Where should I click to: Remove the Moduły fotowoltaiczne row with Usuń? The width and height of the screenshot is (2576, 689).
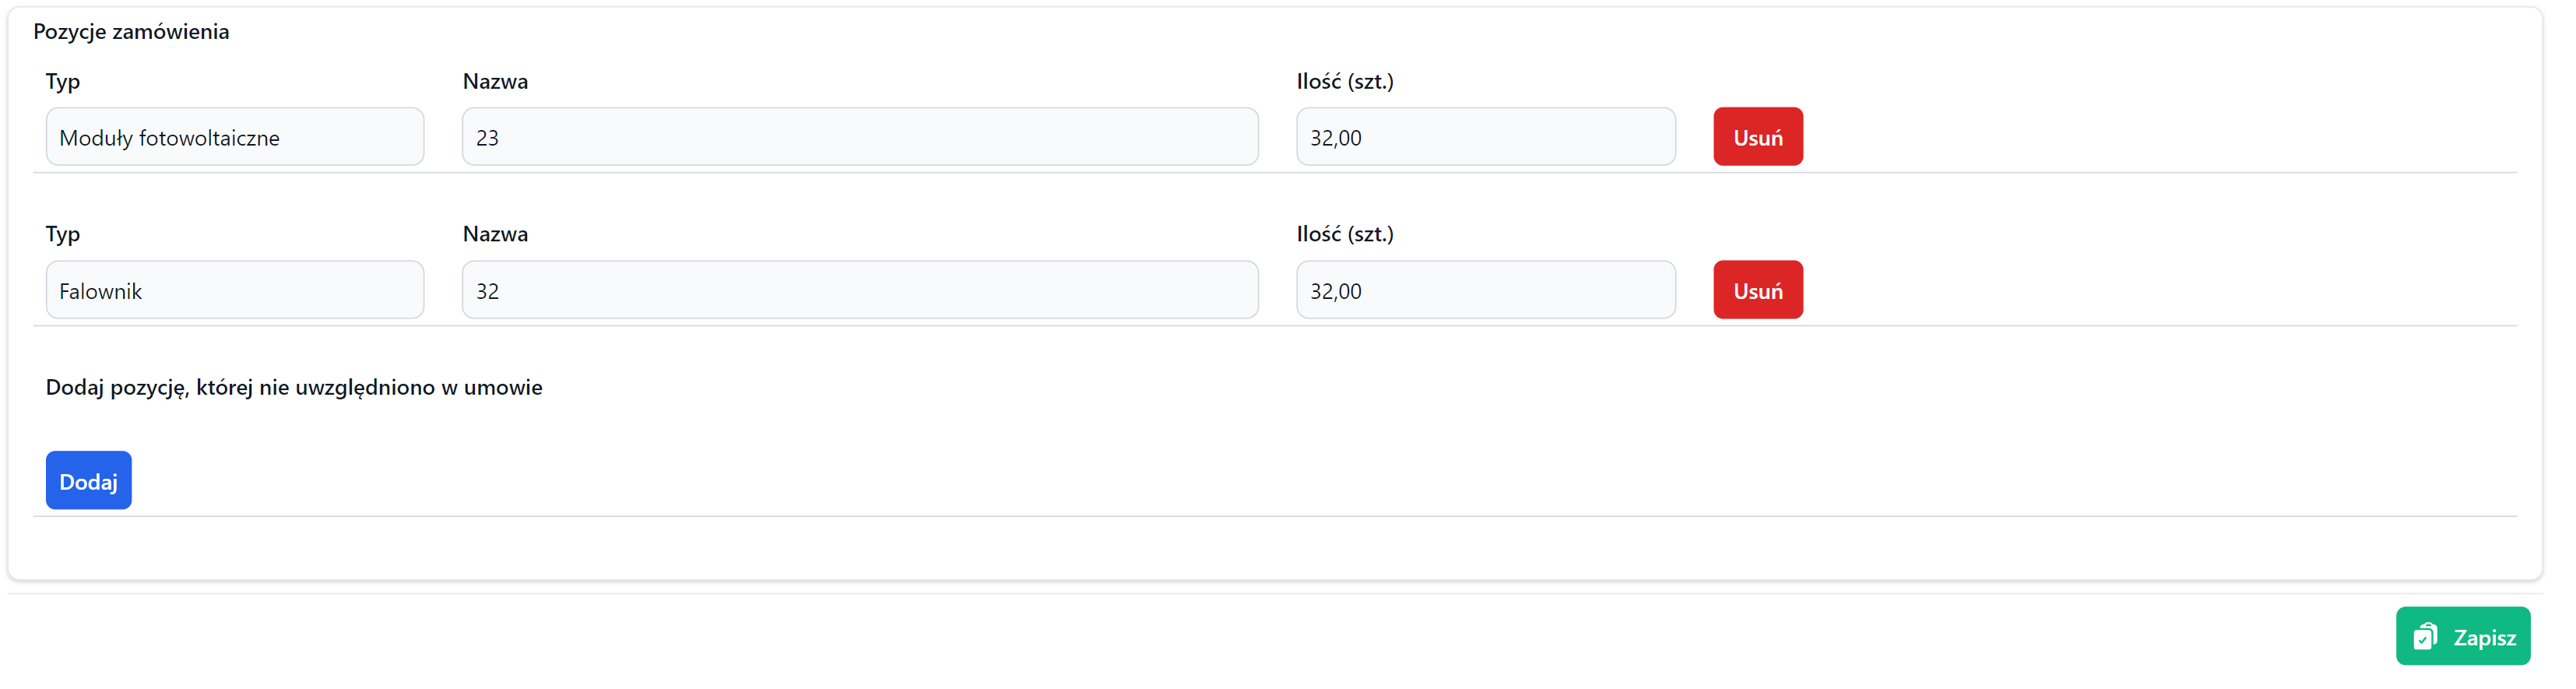tap(1757, 137)
